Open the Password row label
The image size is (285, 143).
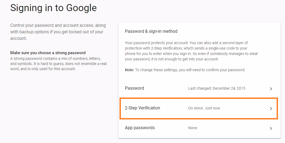point(134,88)
